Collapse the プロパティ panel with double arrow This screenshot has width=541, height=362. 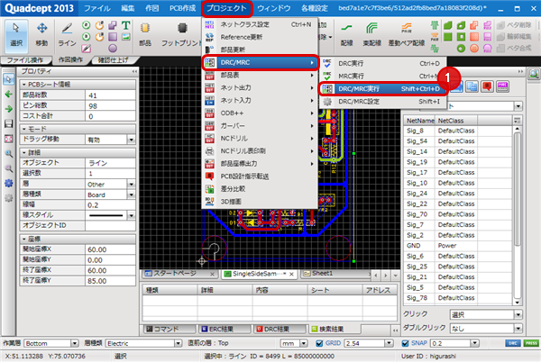click(134, 72)
